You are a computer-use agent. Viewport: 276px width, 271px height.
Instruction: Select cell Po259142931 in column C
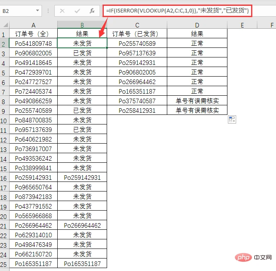click(137, 62)
